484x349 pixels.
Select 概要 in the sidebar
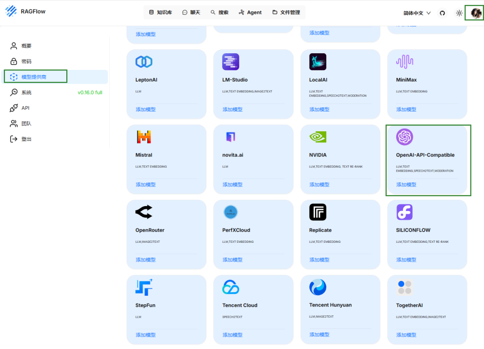click(56, 46)
